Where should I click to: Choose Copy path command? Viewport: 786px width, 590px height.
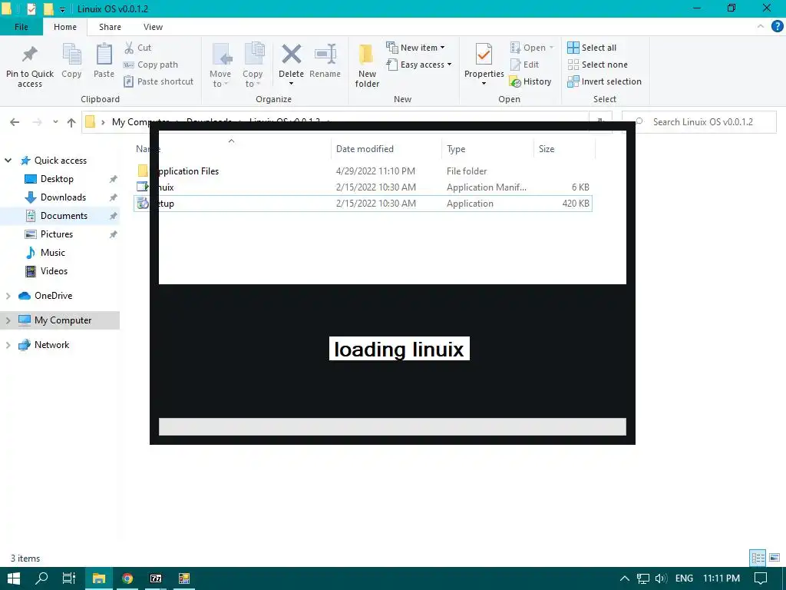click(x=151, y=65)
